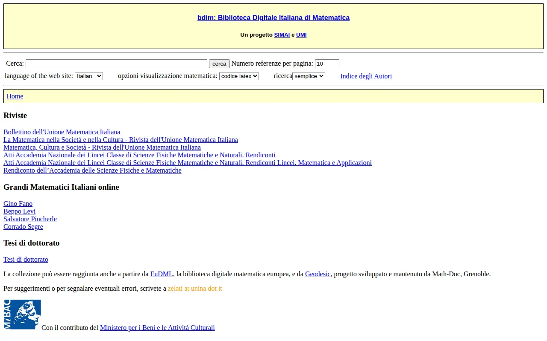
Task: Go to the Home breadcrumb link
Action: click(x=15, y=96)
